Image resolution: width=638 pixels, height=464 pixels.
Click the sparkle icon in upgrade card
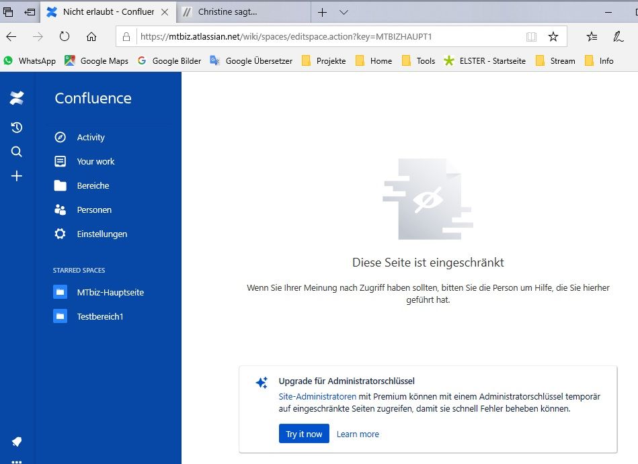[x=262, y=382]
